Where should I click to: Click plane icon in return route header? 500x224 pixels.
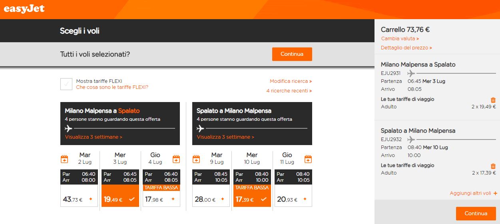coord(200,128)
